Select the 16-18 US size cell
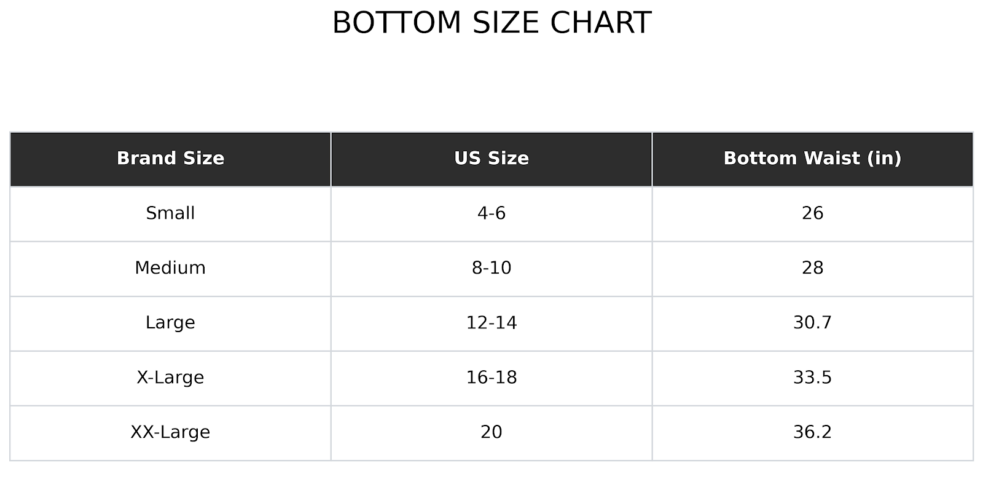The width and height of the screenshot is (983, 487). [491, 378]
